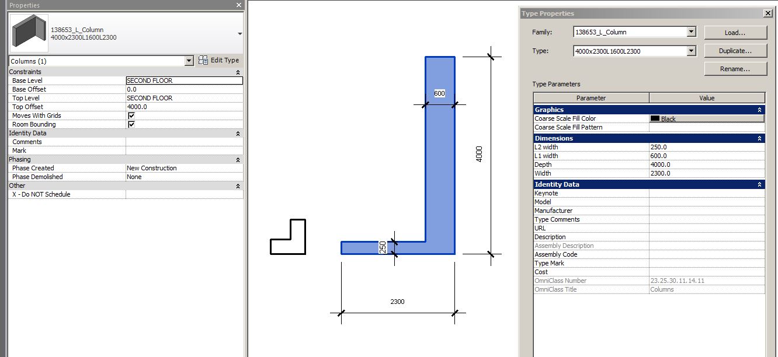Toggle the Room Bounding checkbox
The width and height of the screenshot is (778, 357).
pos(131,124)
